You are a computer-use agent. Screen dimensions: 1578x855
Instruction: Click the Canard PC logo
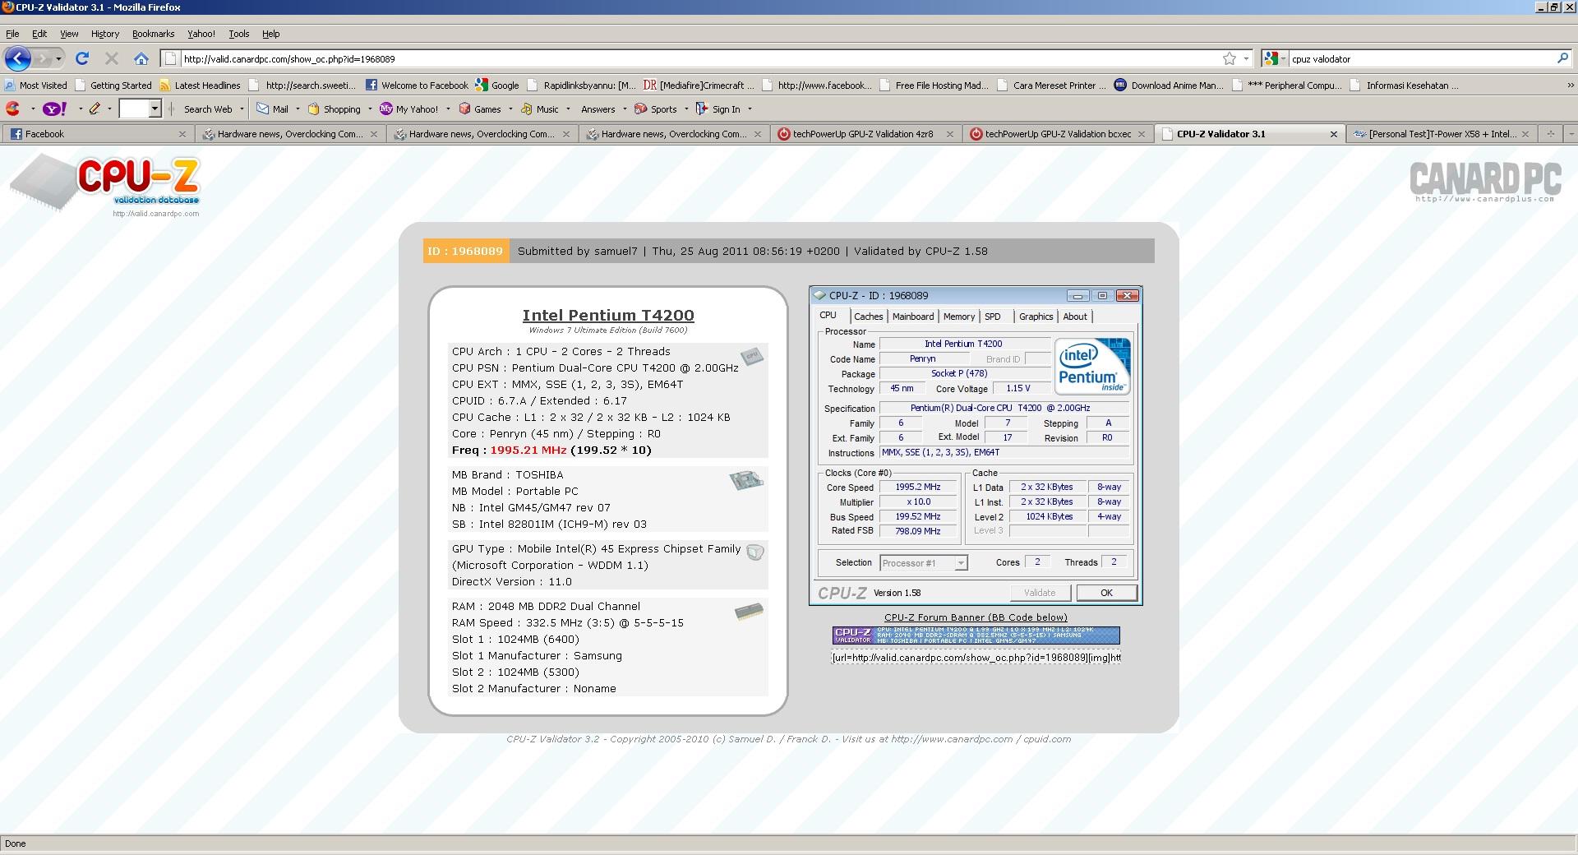[1485, 182]
